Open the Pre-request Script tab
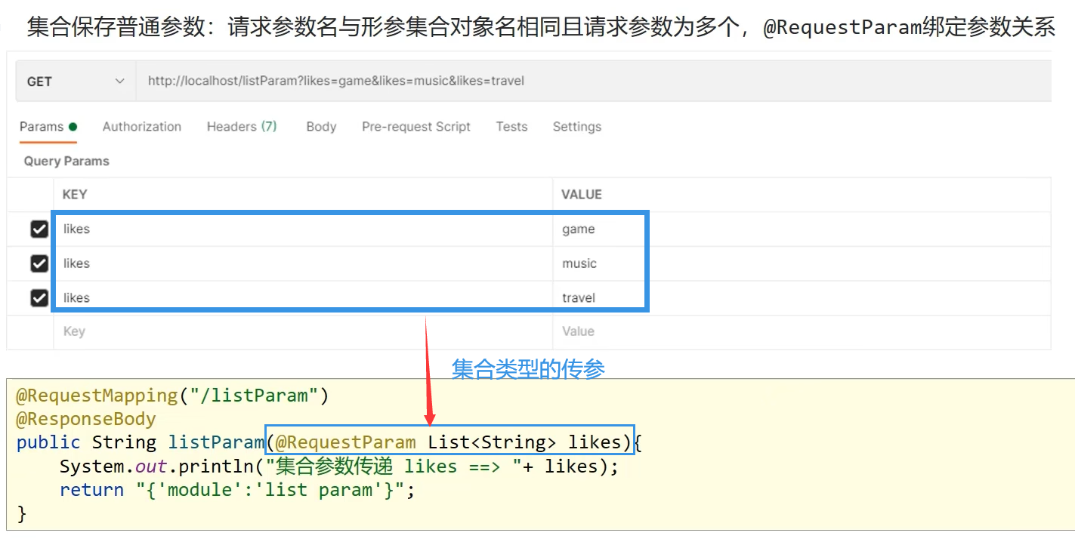Image resolution: width=1075 pixels, height=545 pixels. click(x=416, y=127)
